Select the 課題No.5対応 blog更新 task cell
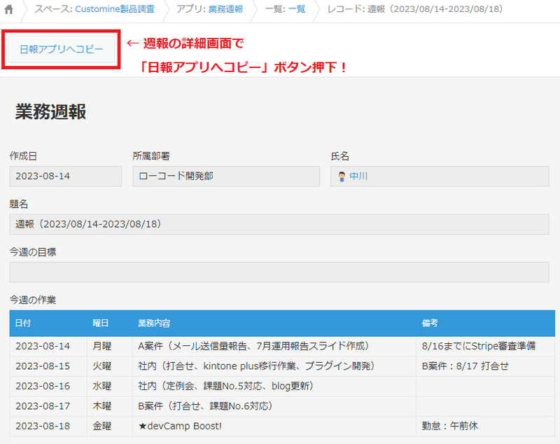Image resolution: width=560 pixels, height=444 pixels. (274, 386)
